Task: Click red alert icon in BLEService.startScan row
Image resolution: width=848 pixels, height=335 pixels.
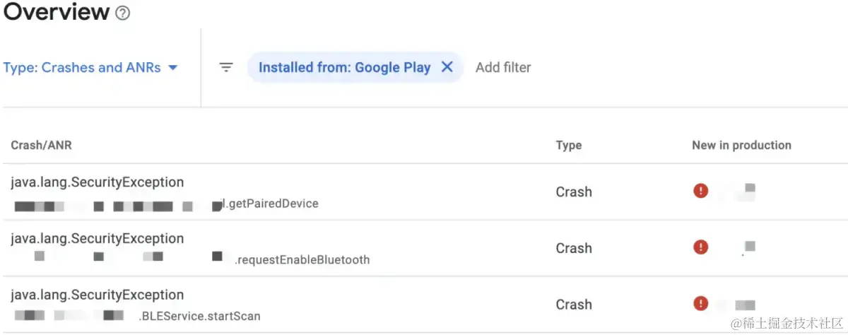Action: 700,304
